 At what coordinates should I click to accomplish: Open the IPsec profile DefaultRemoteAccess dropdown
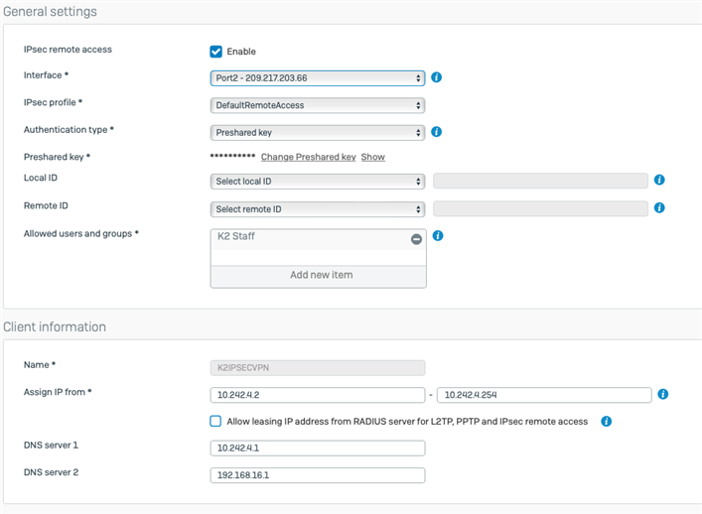318,105
